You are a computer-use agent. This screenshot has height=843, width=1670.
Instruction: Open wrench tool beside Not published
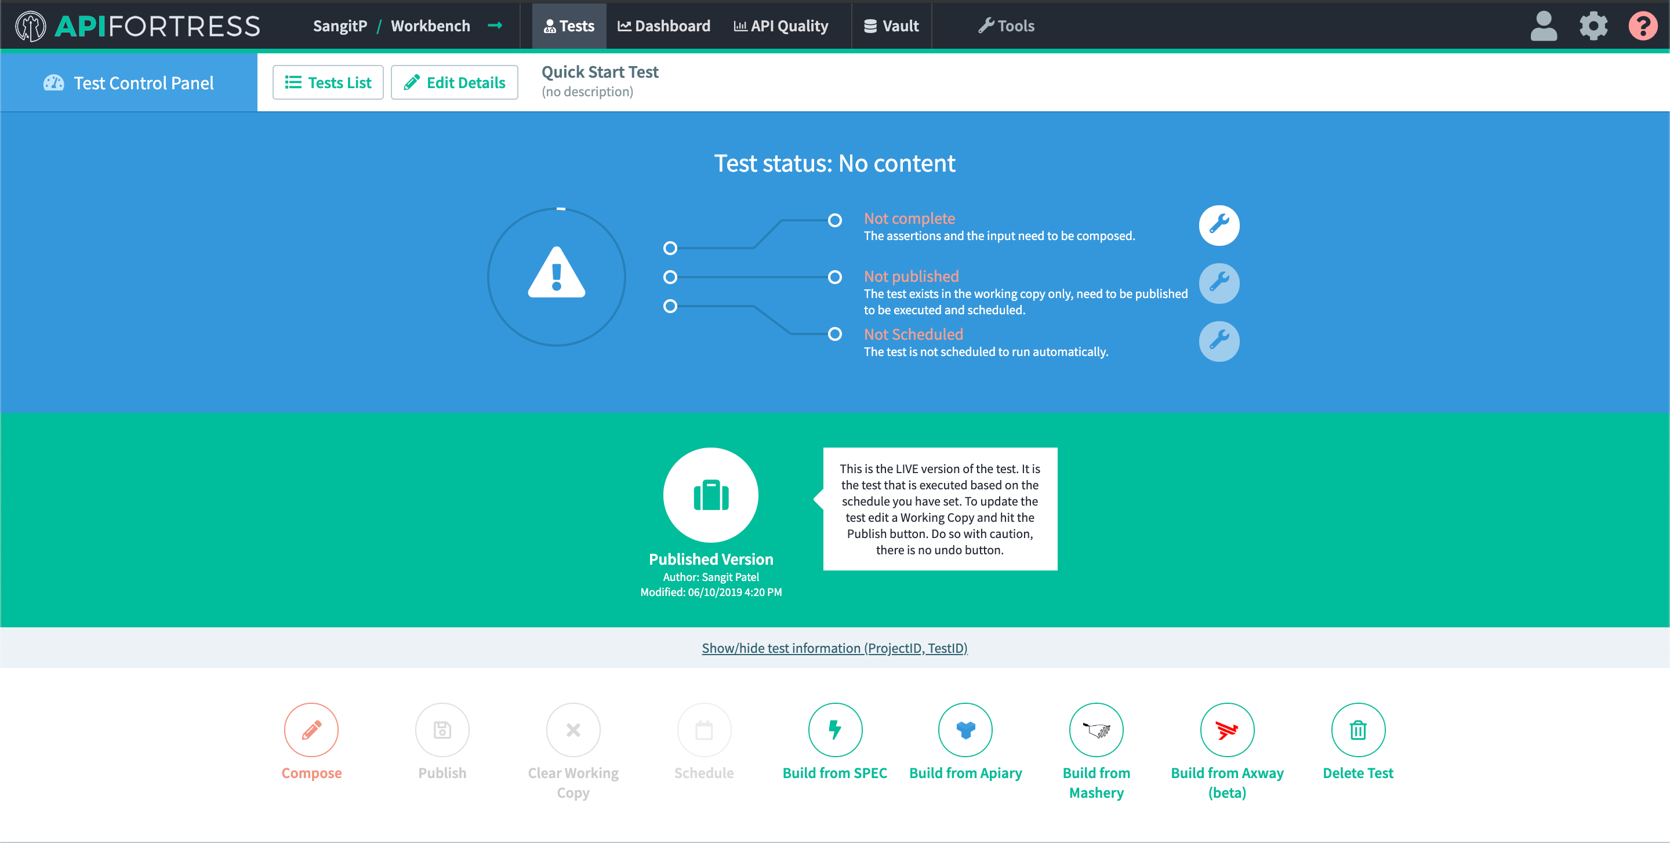(x=1219, y=283)
